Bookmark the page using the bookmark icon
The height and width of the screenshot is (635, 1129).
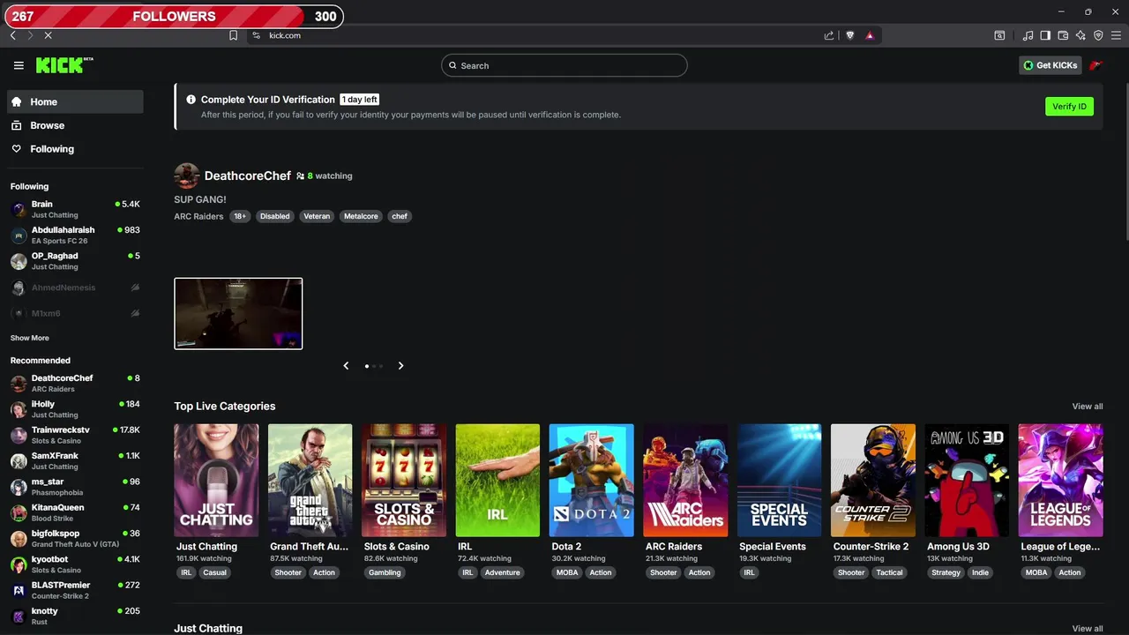233,35
